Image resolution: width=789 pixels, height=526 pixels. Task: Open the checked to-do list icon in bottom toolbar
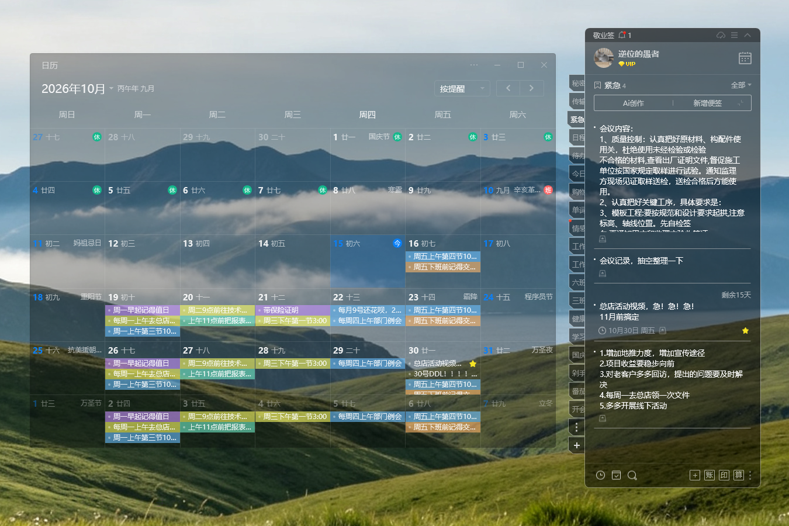tap(616, 475)
